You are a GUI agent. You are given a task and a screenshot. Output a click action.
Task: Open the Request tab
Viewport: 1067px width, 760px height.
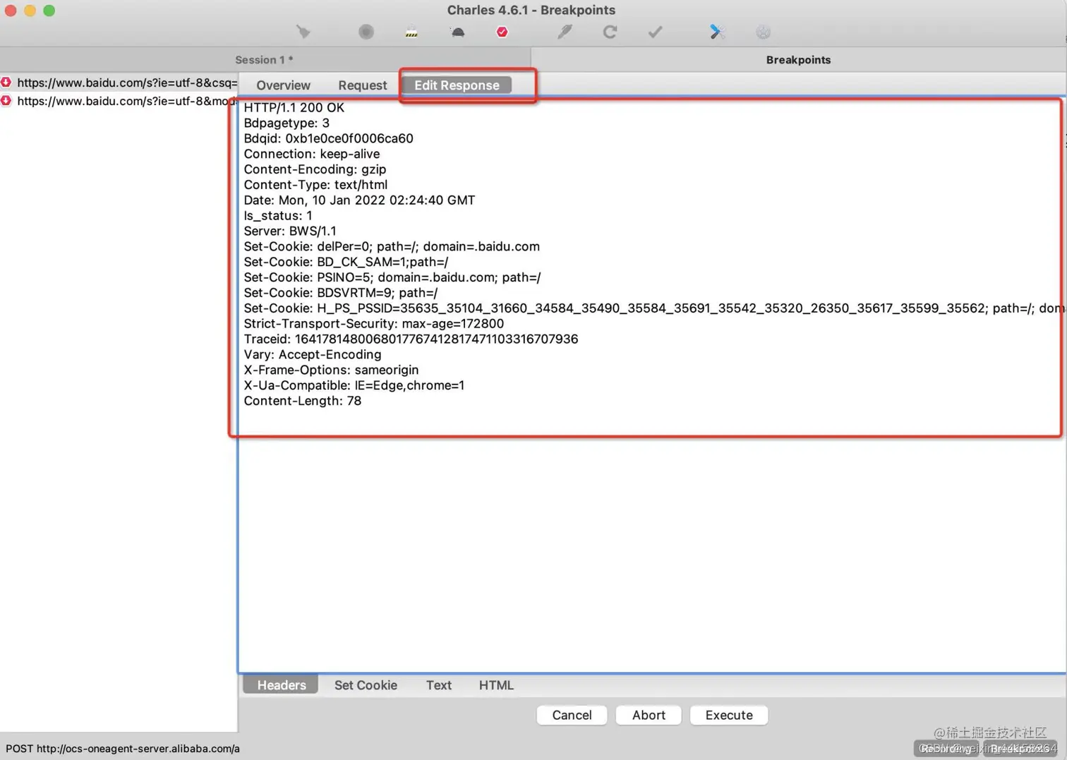(x=362, y=85)
